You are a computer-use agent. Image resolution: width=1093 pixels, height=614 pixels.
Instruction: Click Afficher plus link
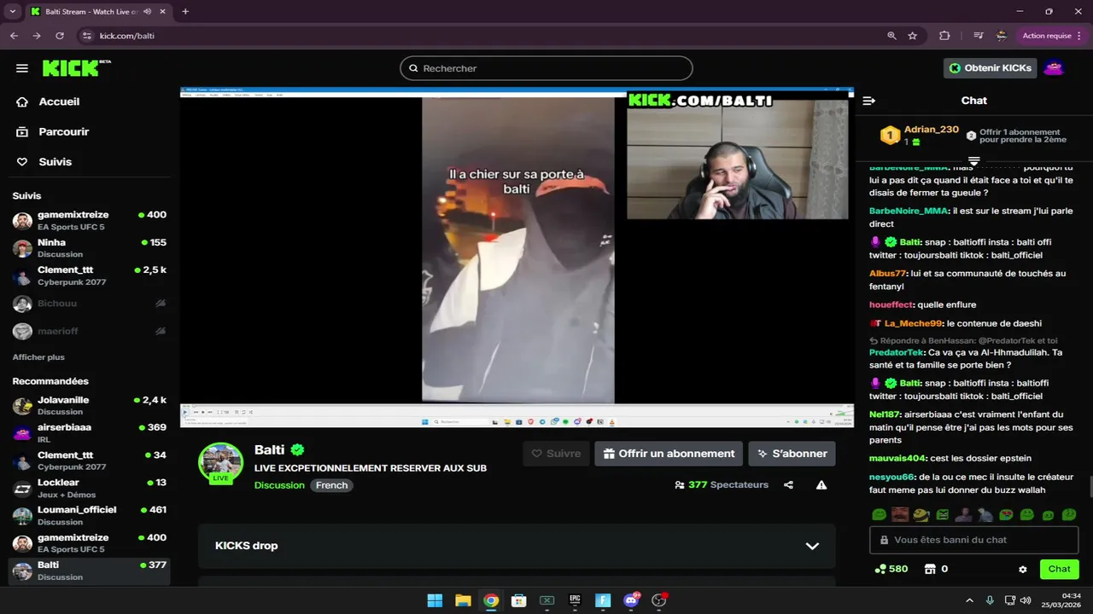[38, 357]
